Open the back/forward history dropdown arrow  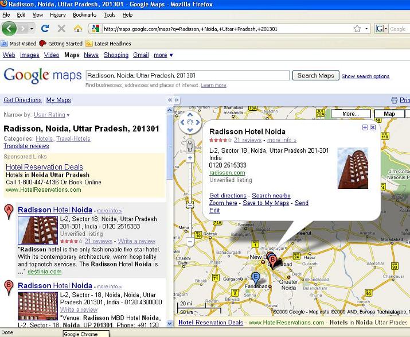point(32,29)
